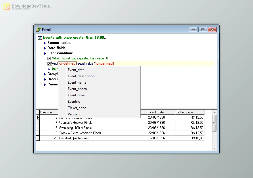Click the plus icon to add a new condition
The image size is (253, 178).
click(x=49, y=69)
